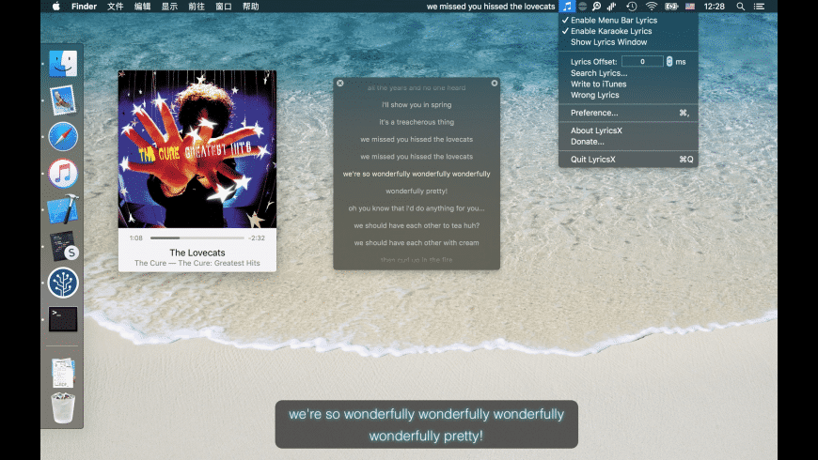Select Preference... in the LyricsX menu
The width and height of the screenshot is (818, 460).
coord(594,113)
